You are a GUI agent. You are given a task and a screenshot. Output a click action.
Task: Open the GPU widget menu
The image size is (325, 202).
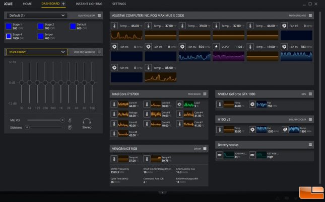(310, 94)
